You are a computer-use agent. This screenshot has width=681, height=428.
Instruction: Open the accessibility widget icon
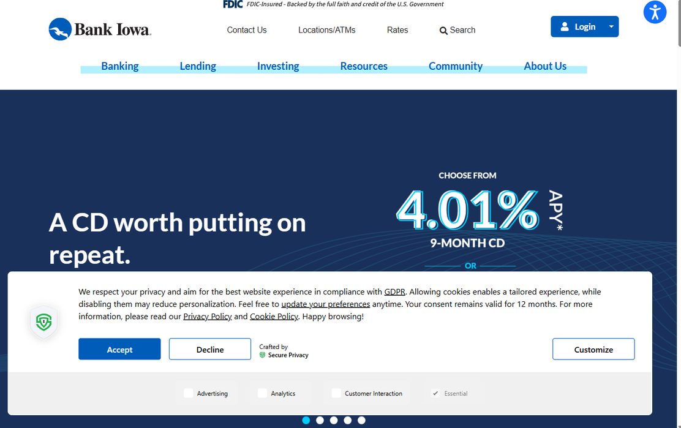tap(655, 12)
